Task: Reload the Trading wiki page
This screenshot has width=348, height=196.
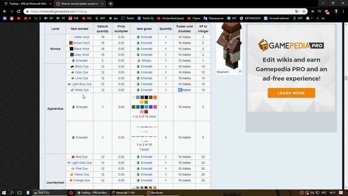Action: point(18,11)
